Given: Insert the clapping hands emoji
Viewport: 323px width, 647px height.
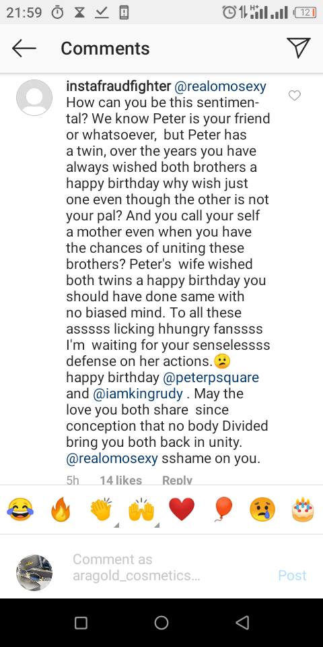Looking at the screenshot, I should 102,510.
